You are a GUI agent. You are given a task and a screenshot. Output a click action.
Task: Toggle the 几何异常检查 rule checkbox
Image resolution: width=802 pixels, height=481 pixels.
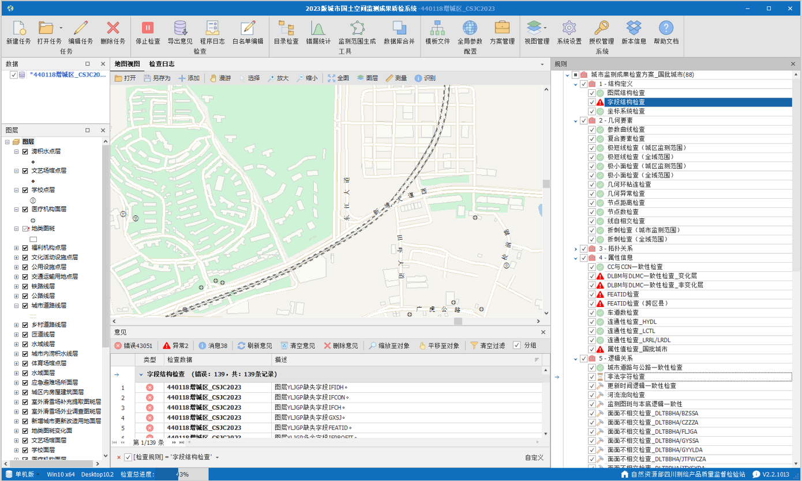point(592,194)
